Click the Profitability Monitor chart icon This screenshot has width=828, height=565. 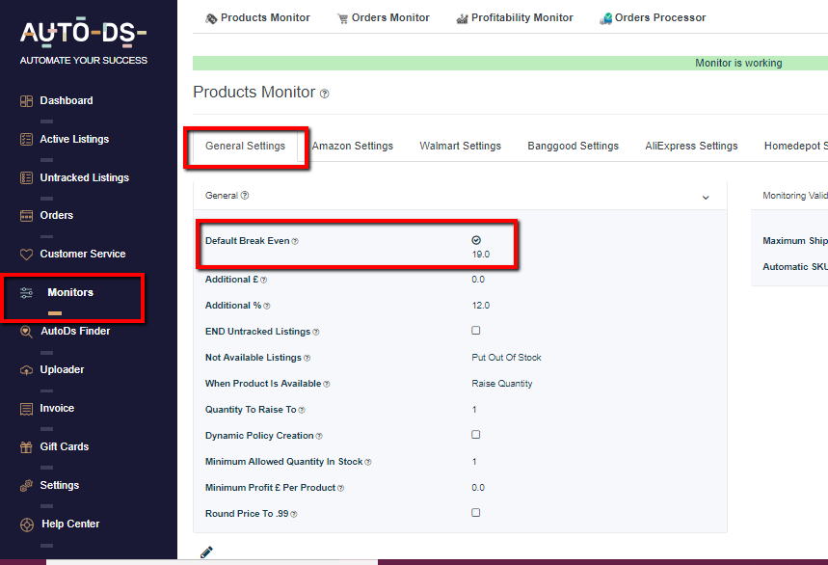[462, 19]
